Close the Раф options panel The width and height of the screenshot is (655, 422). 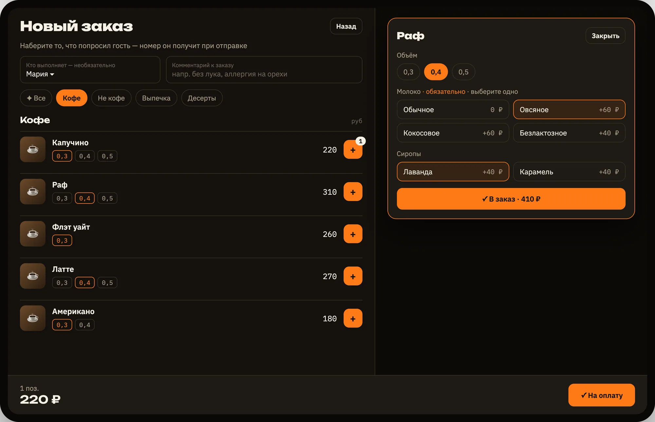(x=605, y=36)
